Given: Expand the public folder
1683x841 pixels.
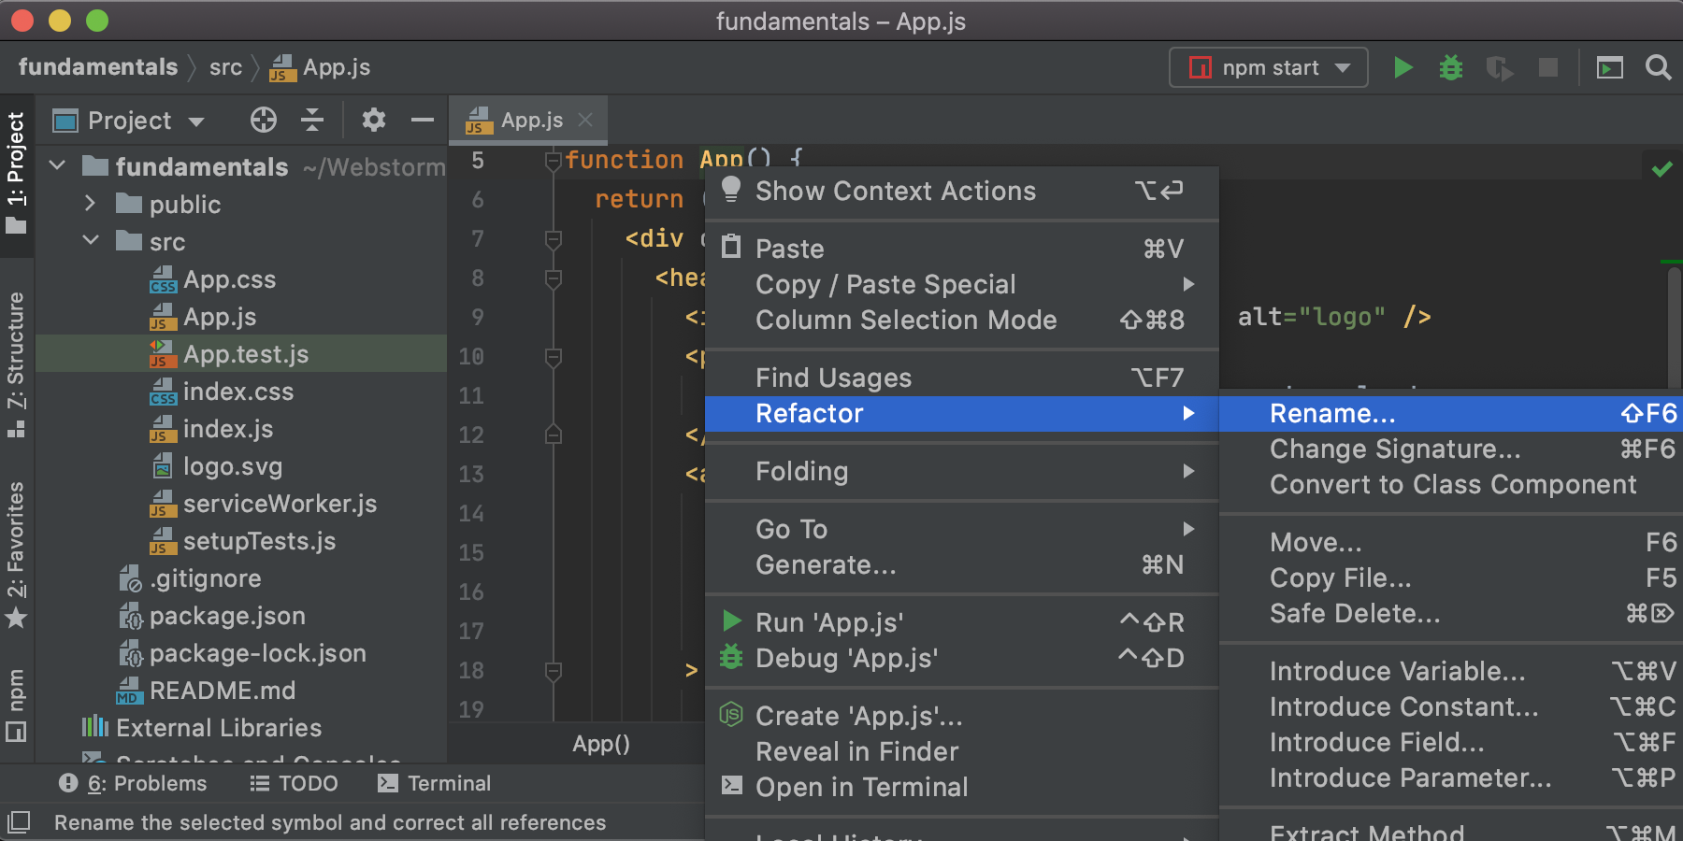Looking at the screenshot, I should pos(91,204).
